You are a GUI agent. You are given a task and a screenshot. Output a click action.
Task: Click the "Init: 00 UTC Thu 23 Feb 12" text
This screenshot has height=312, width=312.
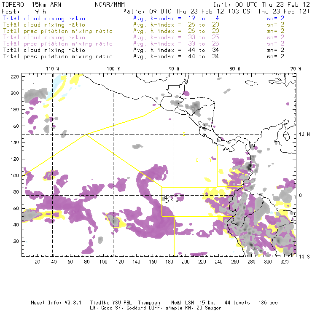point(261,5)
